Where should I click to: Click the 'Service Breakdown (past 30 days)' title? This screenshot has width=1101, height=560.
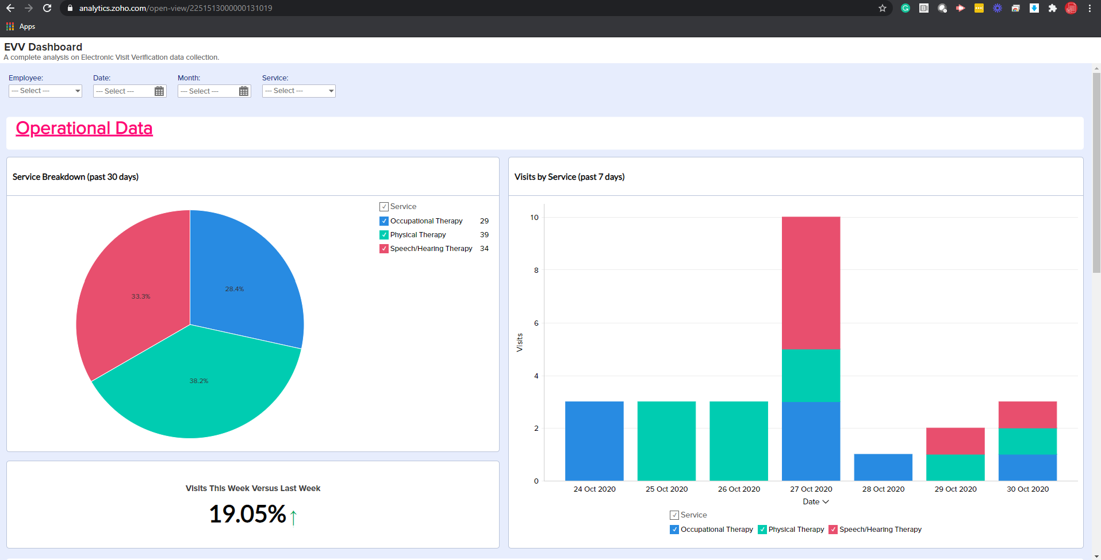pos(76,177)
